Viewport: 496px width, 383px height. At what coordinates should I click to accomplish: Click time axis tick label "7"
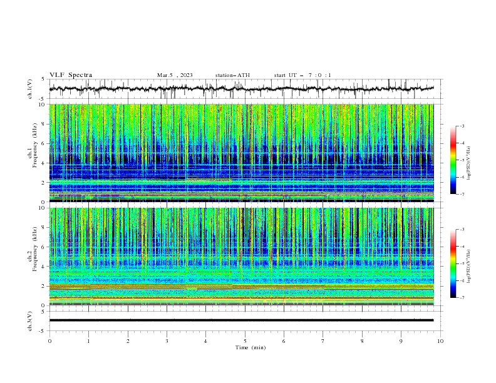point(323,341)
